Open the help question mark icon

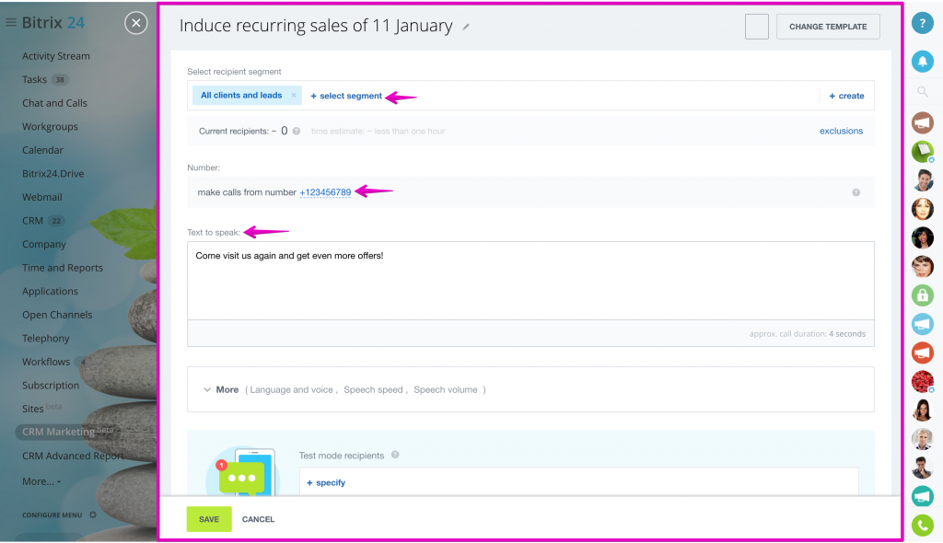click(x=922, y=23)
